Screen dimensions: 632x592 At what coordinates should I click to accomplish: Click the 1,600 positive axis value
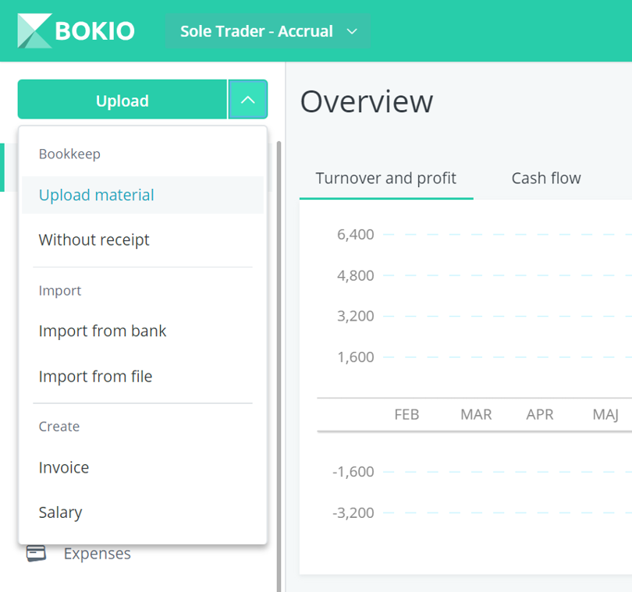[x=356, y=357]
